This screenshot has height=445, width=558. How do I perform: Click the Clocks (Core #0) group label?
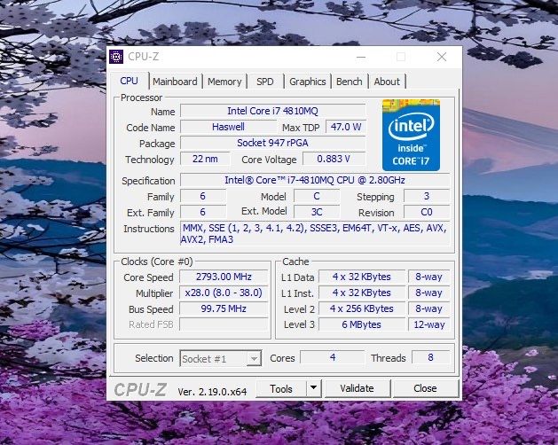tap(157, 262)
